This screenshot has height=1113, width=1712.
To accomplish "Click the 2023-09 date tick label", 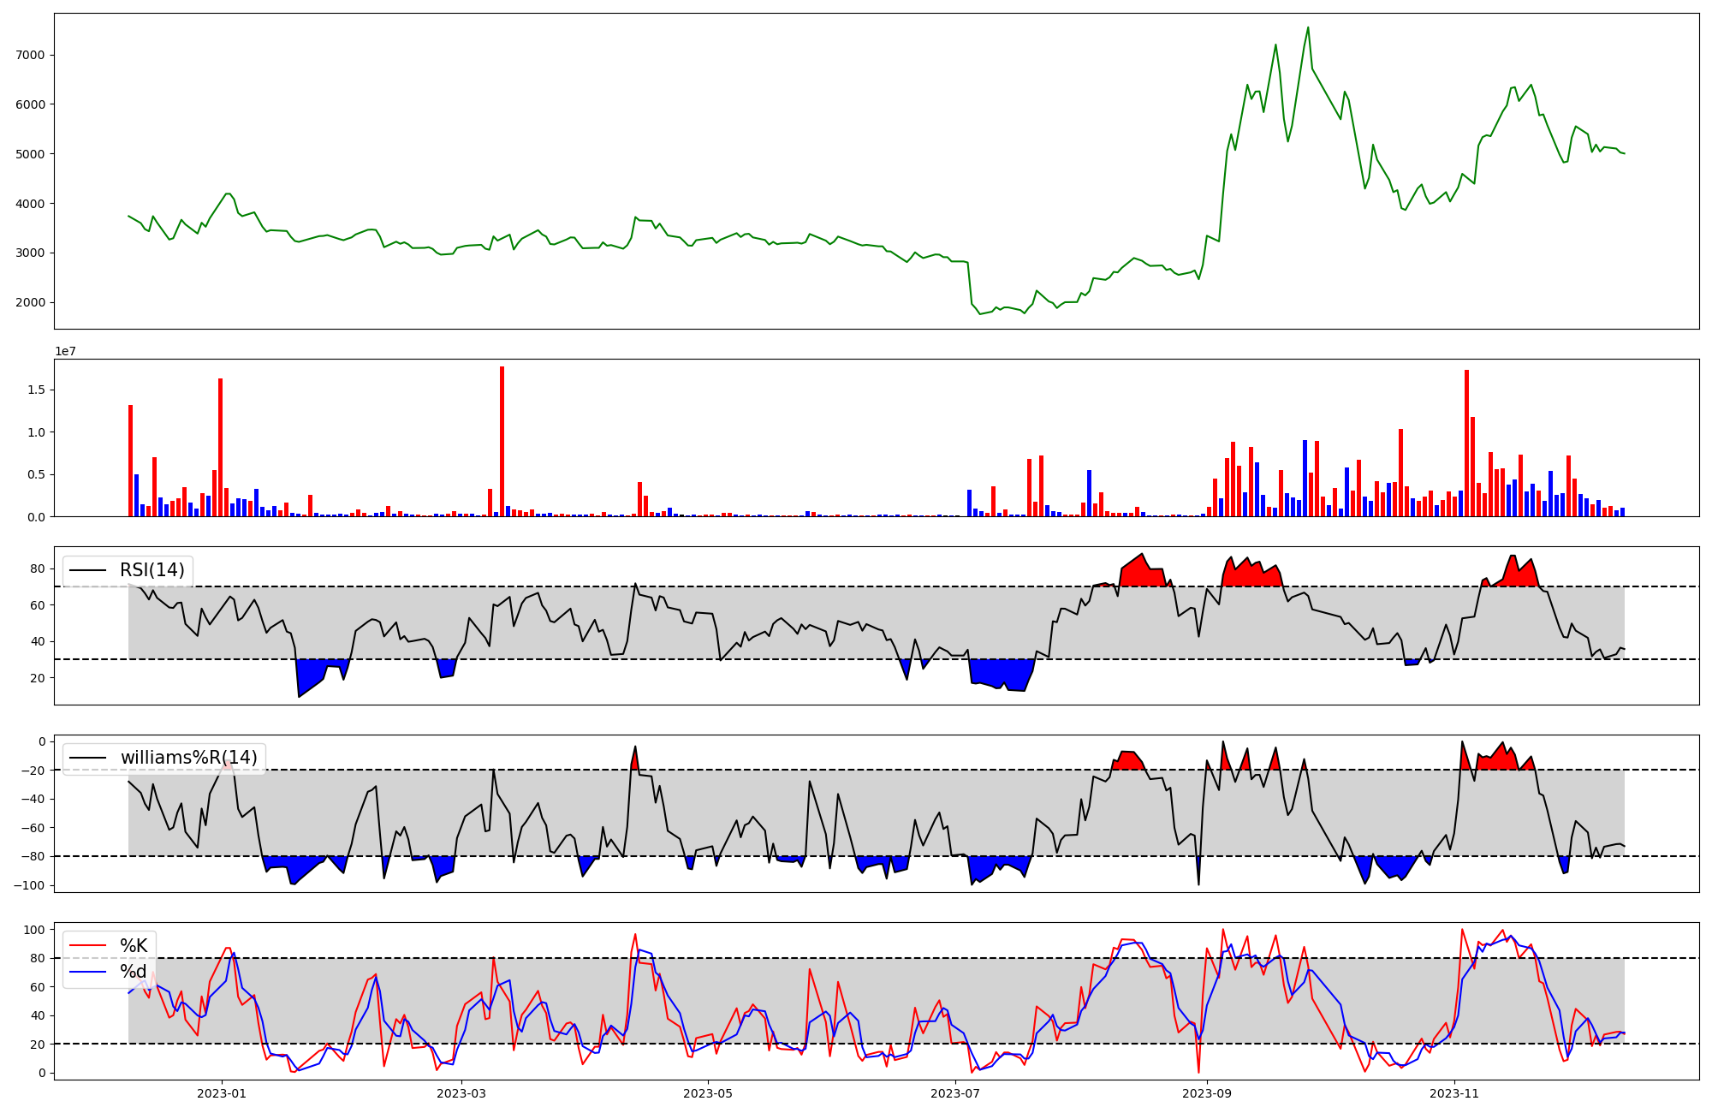I will click(1207, 1093).
